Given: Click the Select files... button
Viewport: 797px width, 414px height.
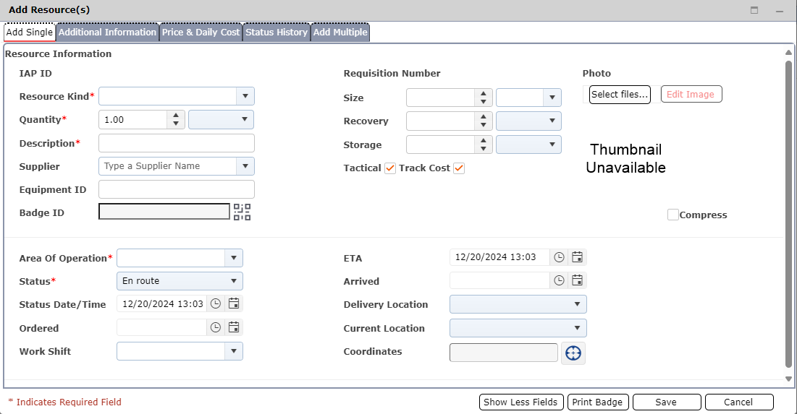Looking at the screenshot, I should pyautogui.click(x=620, y=95).
